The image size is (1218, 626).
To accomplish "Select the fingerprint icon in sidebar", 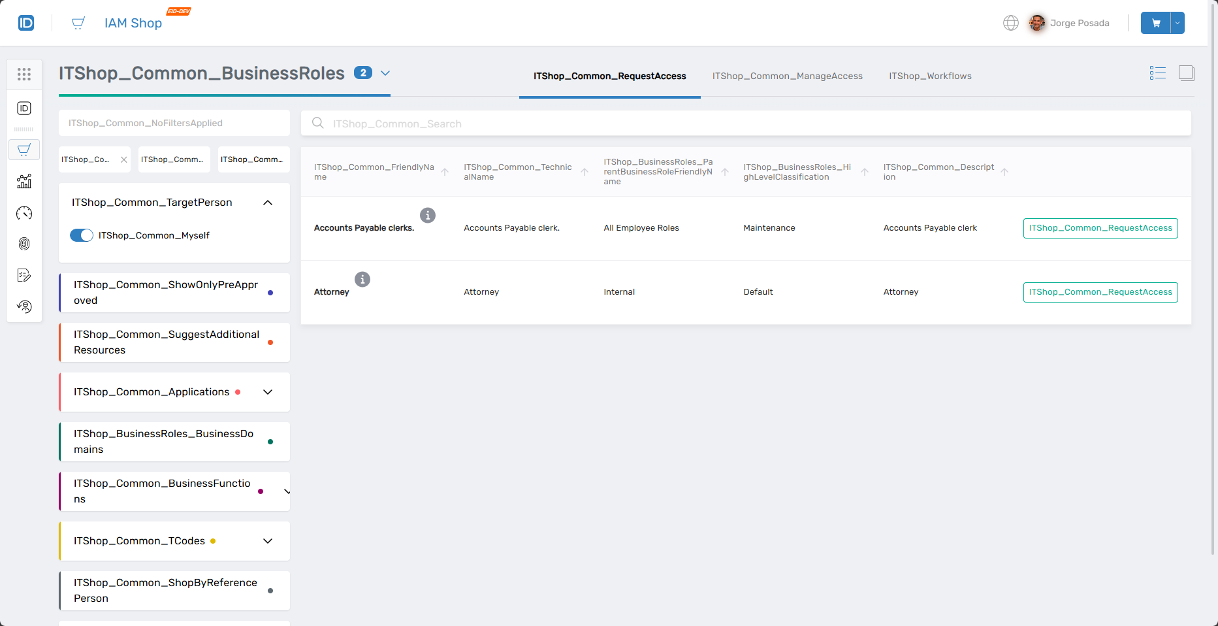I will [24, 244].
